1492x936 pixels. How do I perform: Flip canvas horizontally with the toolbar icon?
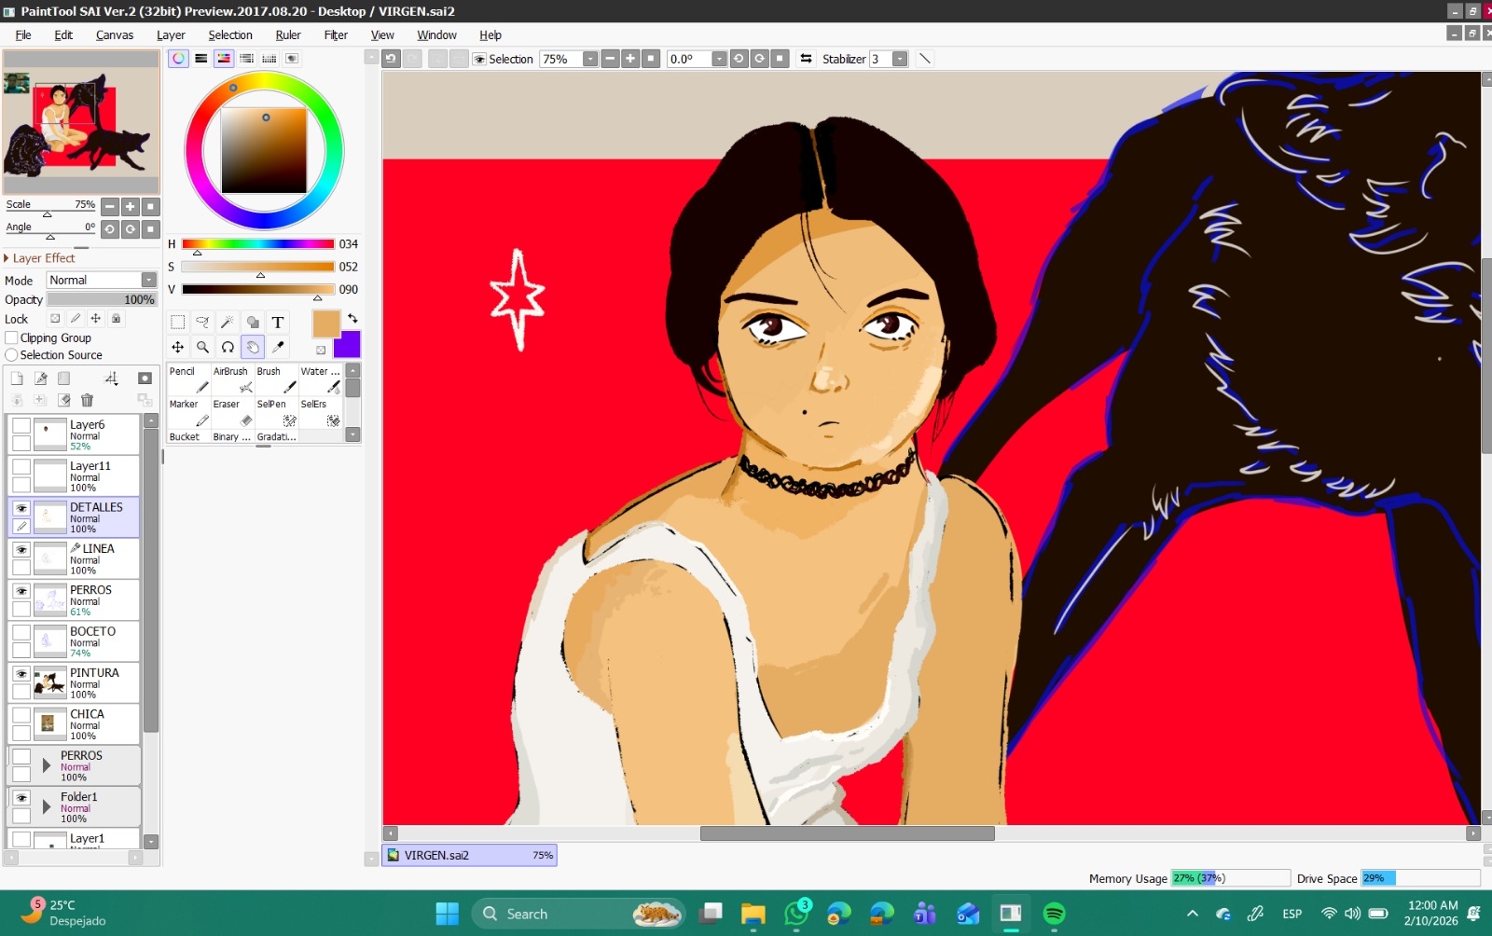(806, 59)
